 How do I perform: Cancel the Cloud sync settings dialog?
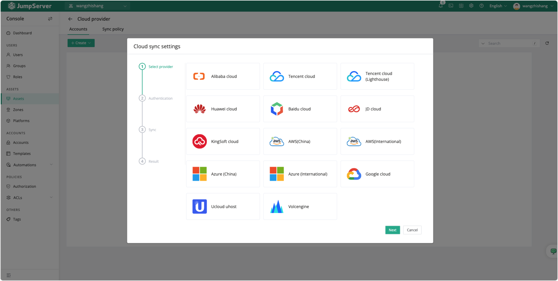(x=412, y=230)
